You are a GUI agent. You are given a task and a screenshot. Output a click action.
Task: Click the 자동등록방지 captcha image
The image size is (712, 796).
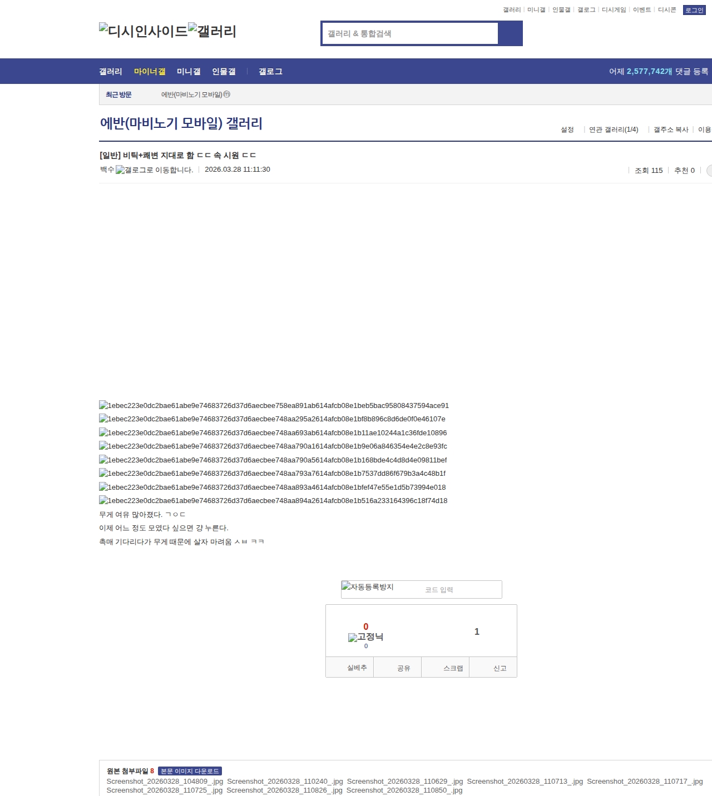tap(367, 587)
